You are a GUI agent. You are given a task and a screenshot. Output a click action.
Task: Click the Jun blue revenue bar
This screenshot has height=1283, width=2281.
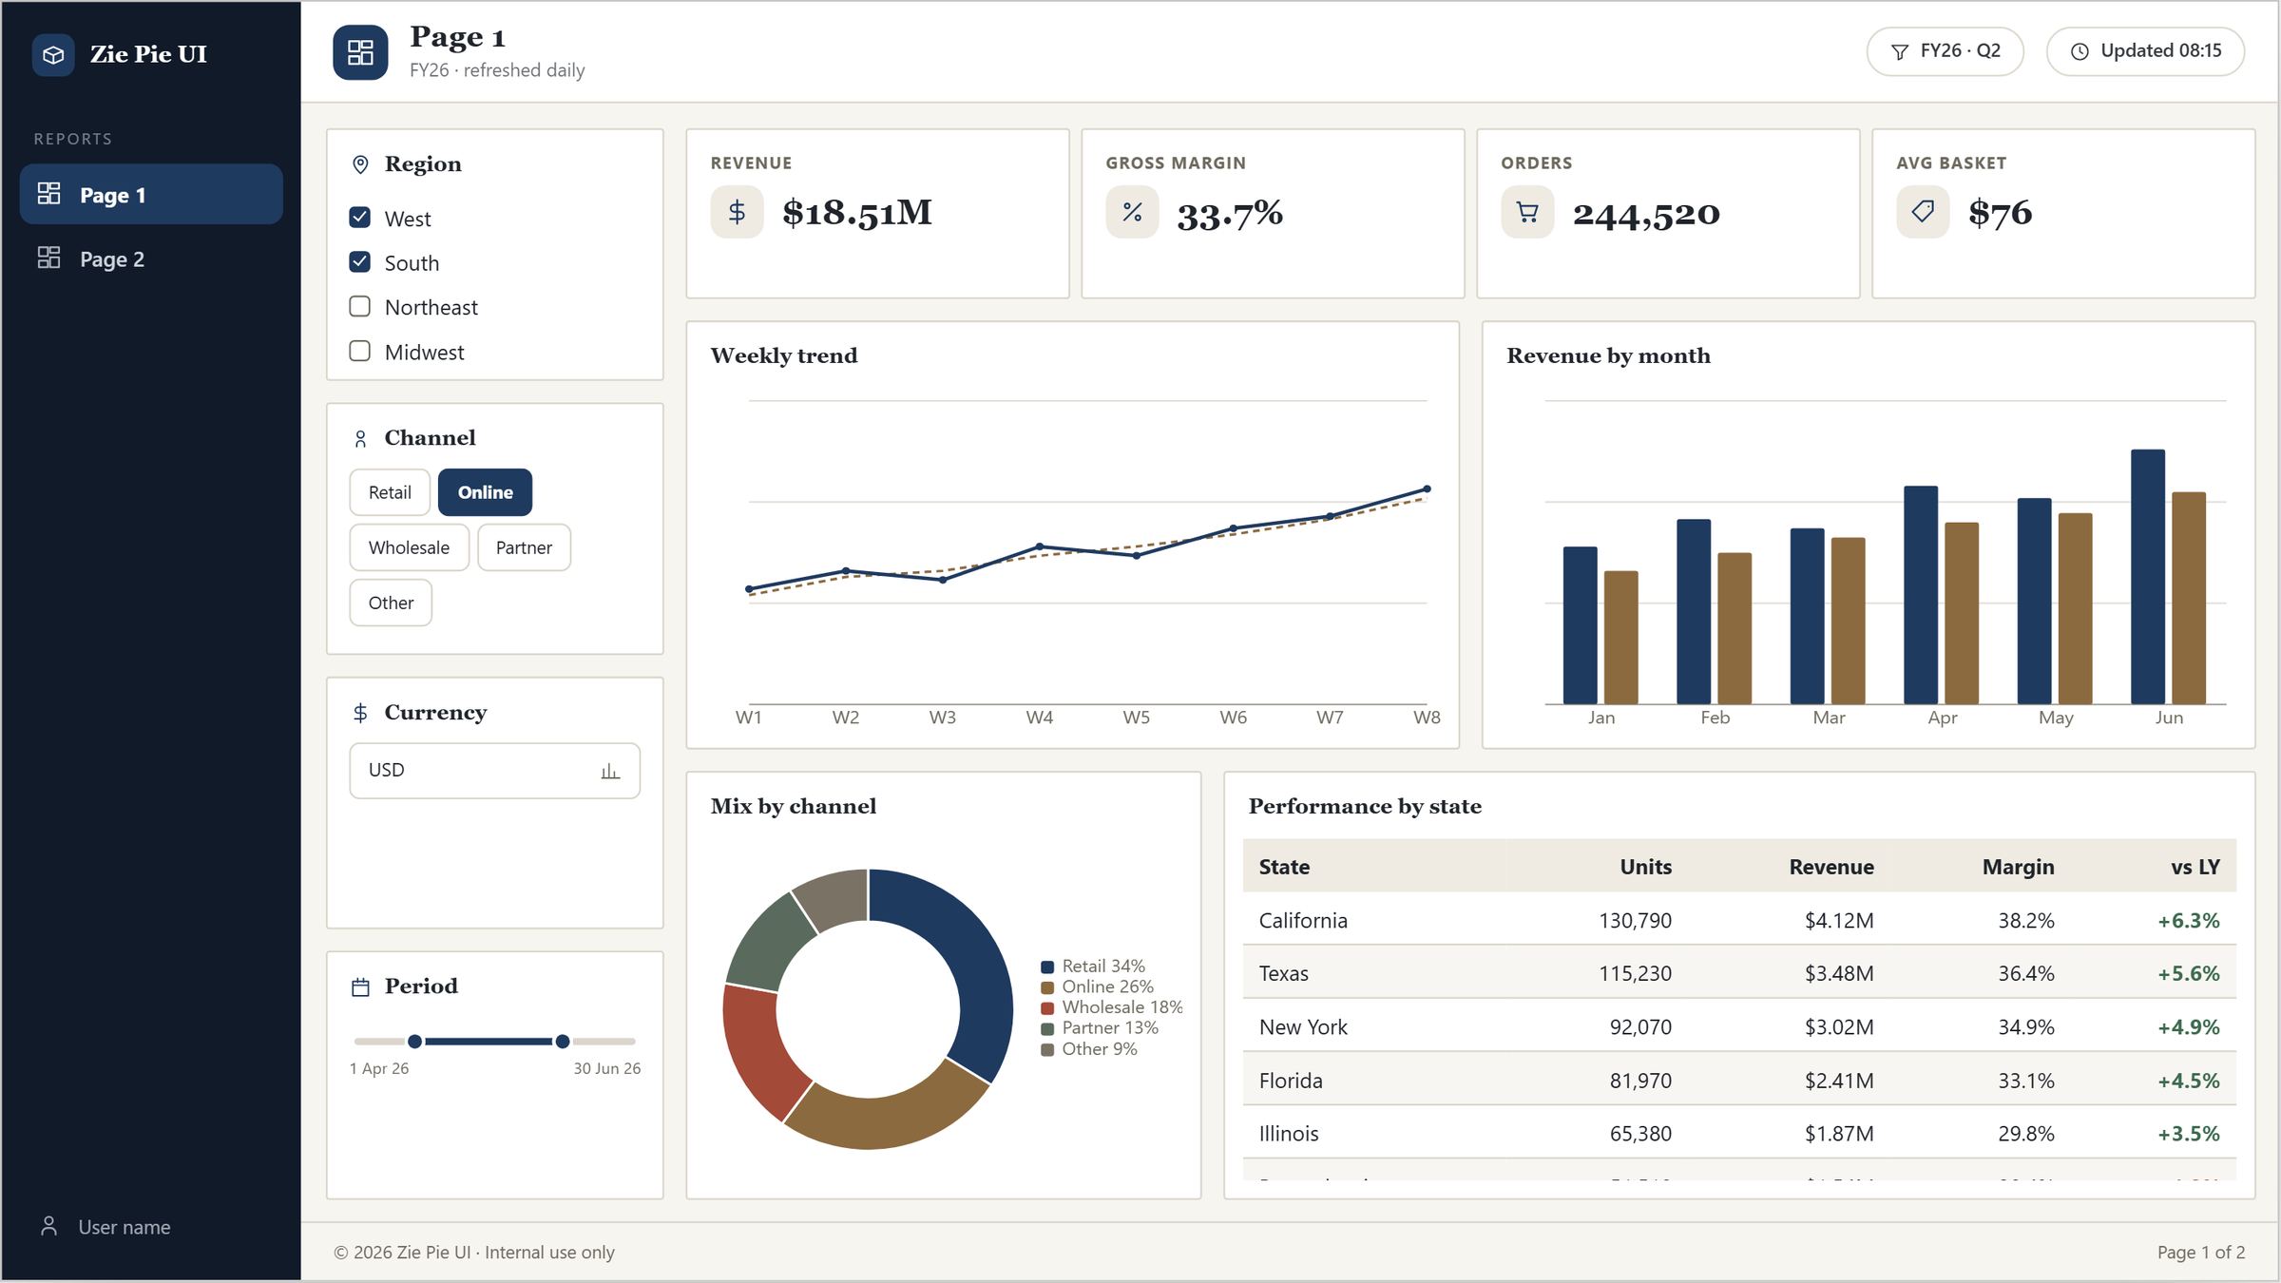click(x=2148, y=576)
